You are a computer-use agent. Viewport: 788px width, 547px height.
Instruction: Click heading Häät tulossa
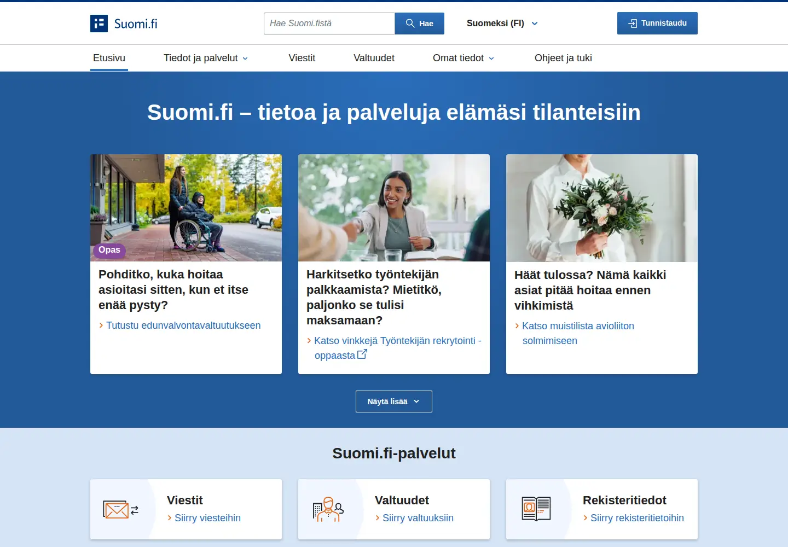tap(590, 290)
